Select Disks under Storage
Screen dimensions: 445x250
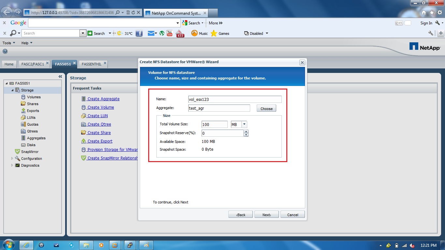pyautogui.click(x=24, y=145)
